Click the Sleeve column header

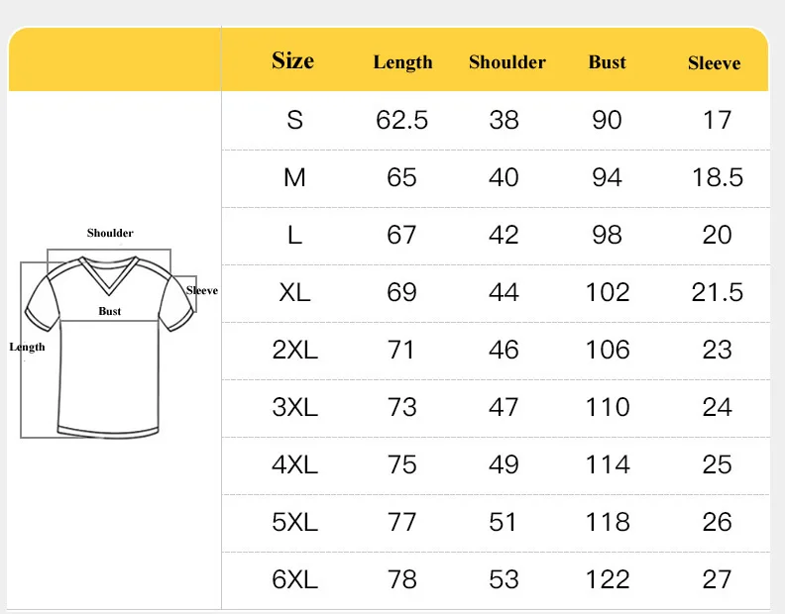coord(714,63)
